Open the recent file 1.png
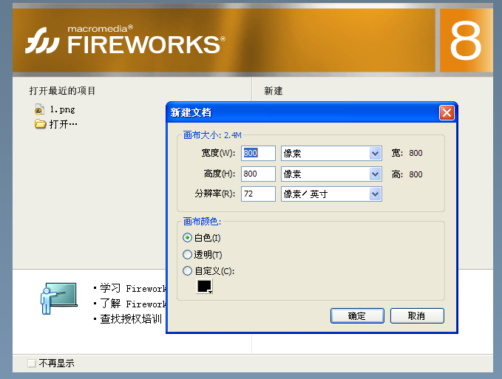This screenshot has width=502, height=379. pyautogui.click(x=55, y=109)
